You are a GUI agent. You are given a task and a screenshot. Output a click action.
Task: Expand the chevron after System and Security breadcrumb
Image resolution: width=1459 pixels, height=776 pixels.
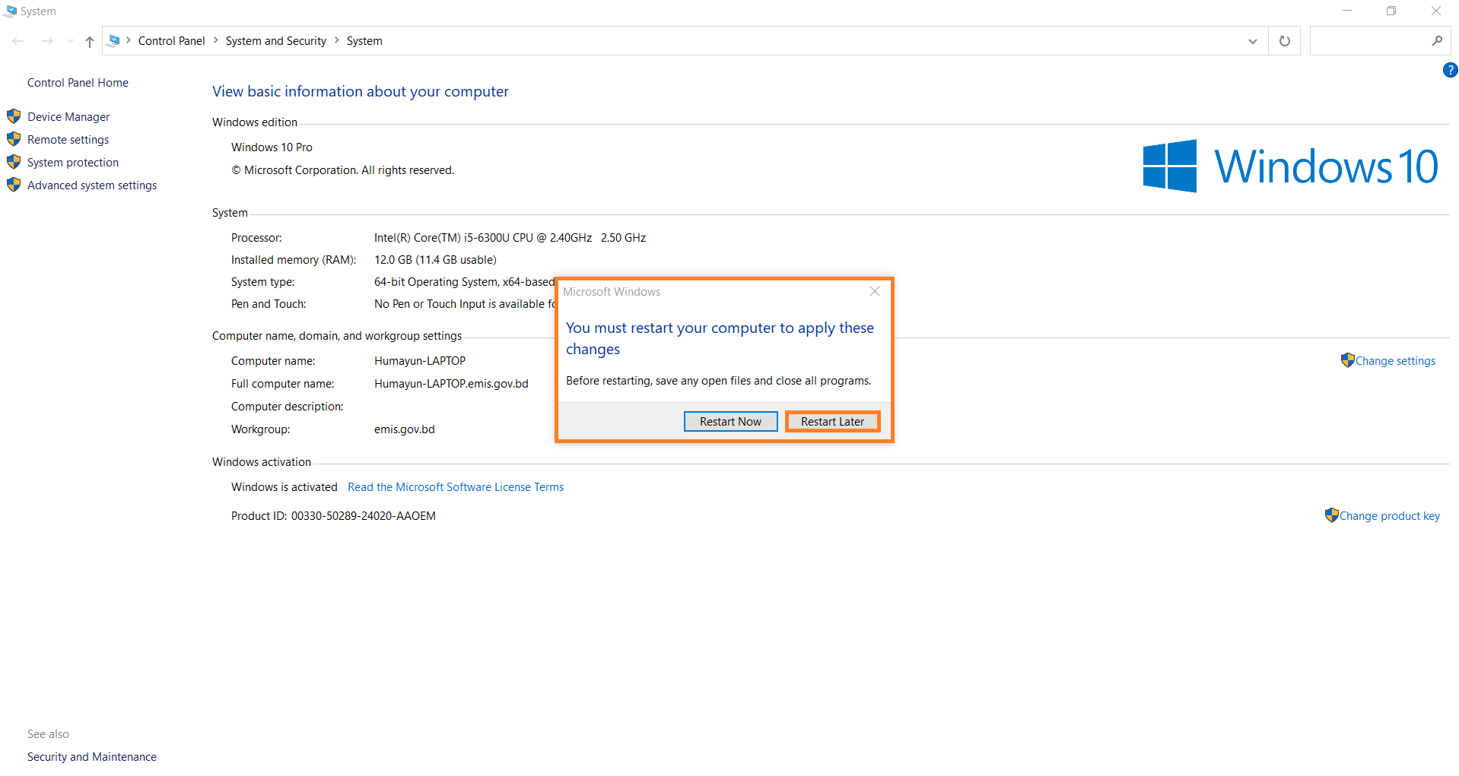(x=337, y=40)
